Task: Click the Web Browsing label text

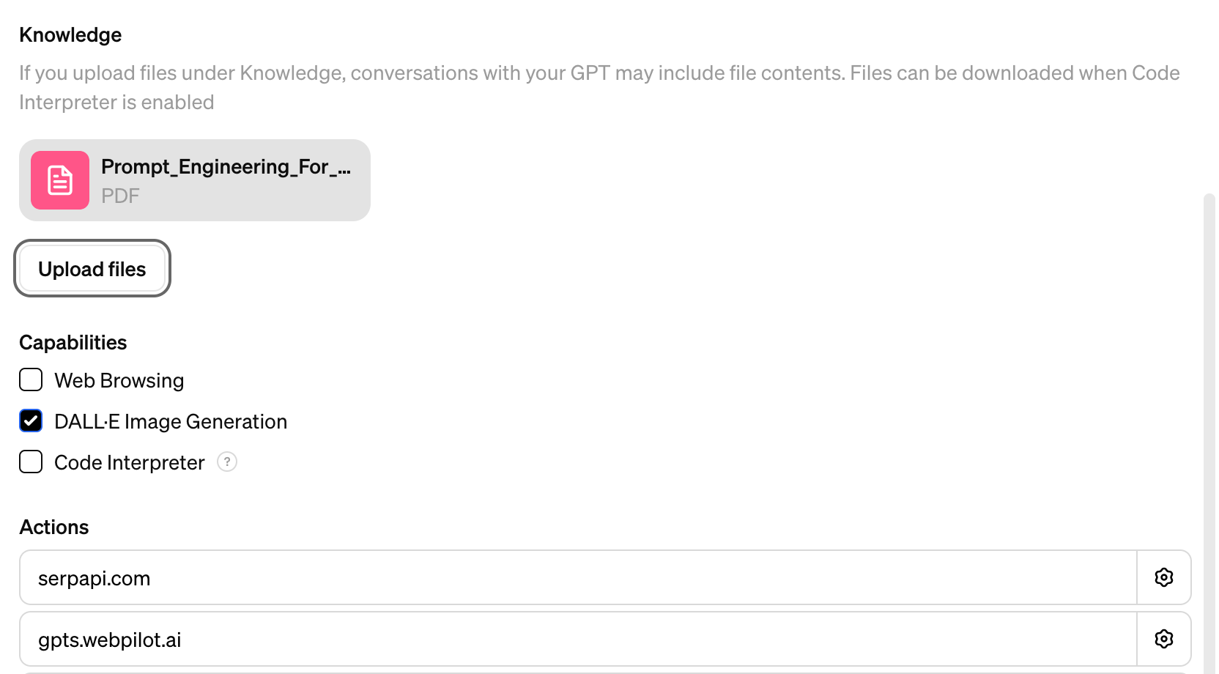Action: click(119, 380)
